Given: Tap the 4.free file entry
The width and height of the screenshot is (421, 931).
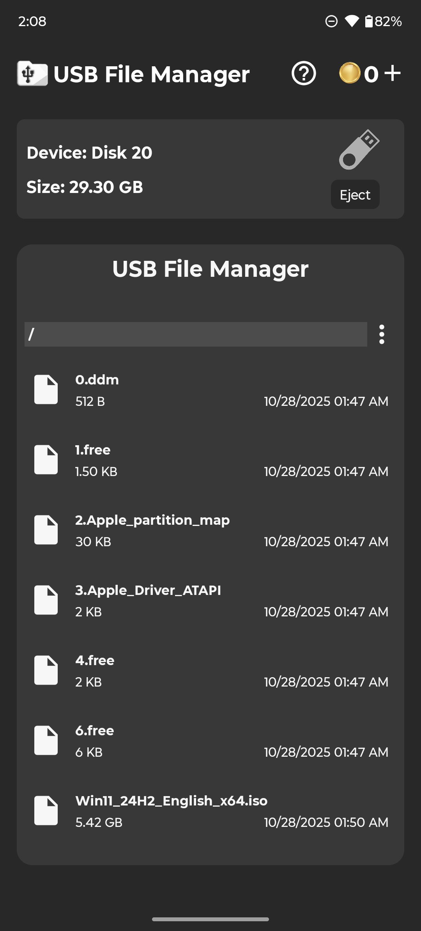Looking at the screenshot, I should tap(95, 661).
